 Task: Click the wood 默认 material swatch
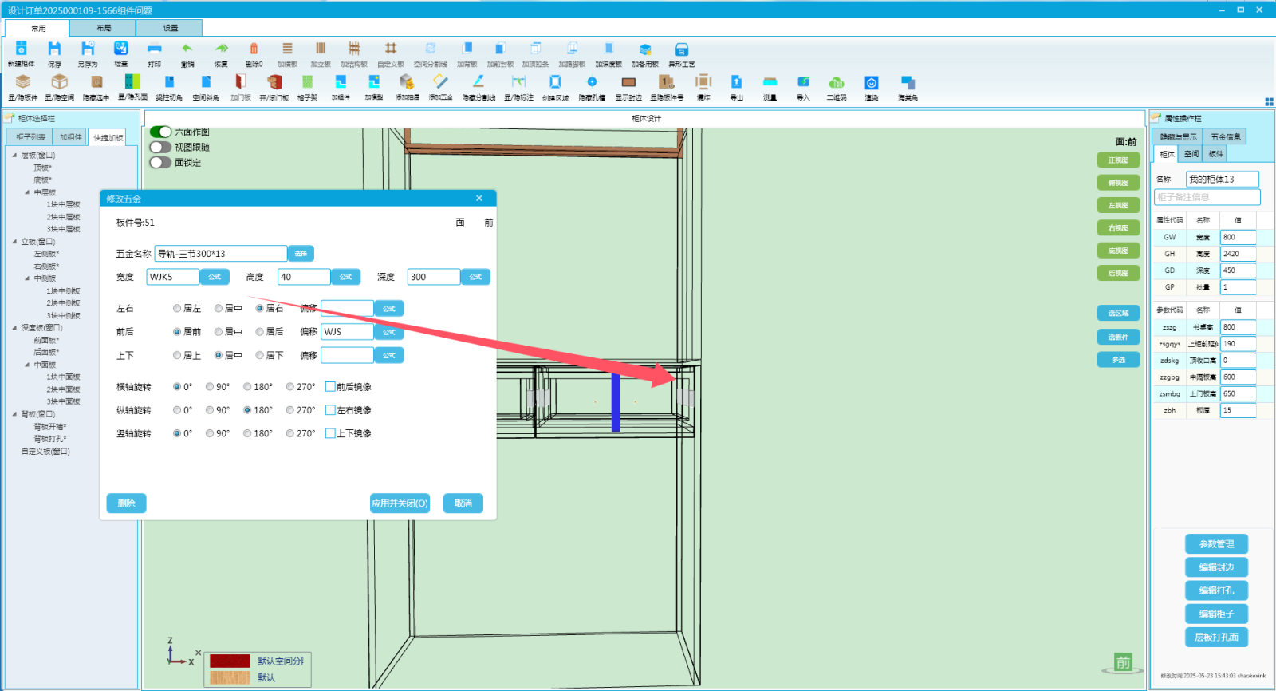230,677
